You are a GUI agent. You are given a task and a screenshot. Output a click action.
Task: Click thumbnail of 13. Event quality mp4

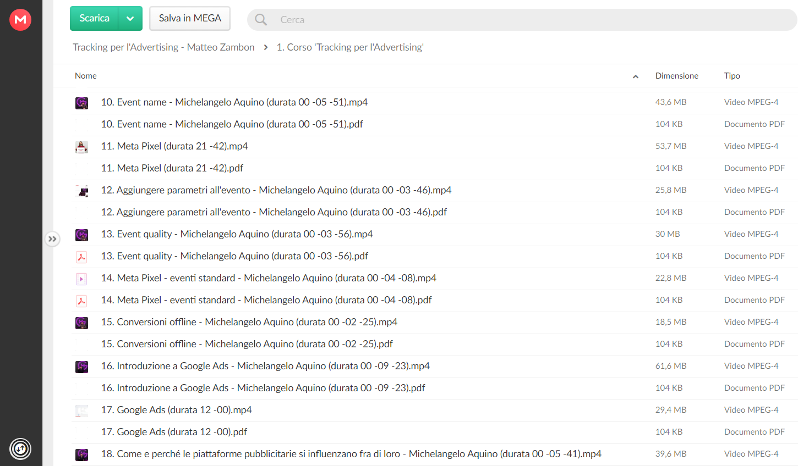(81, 235)
